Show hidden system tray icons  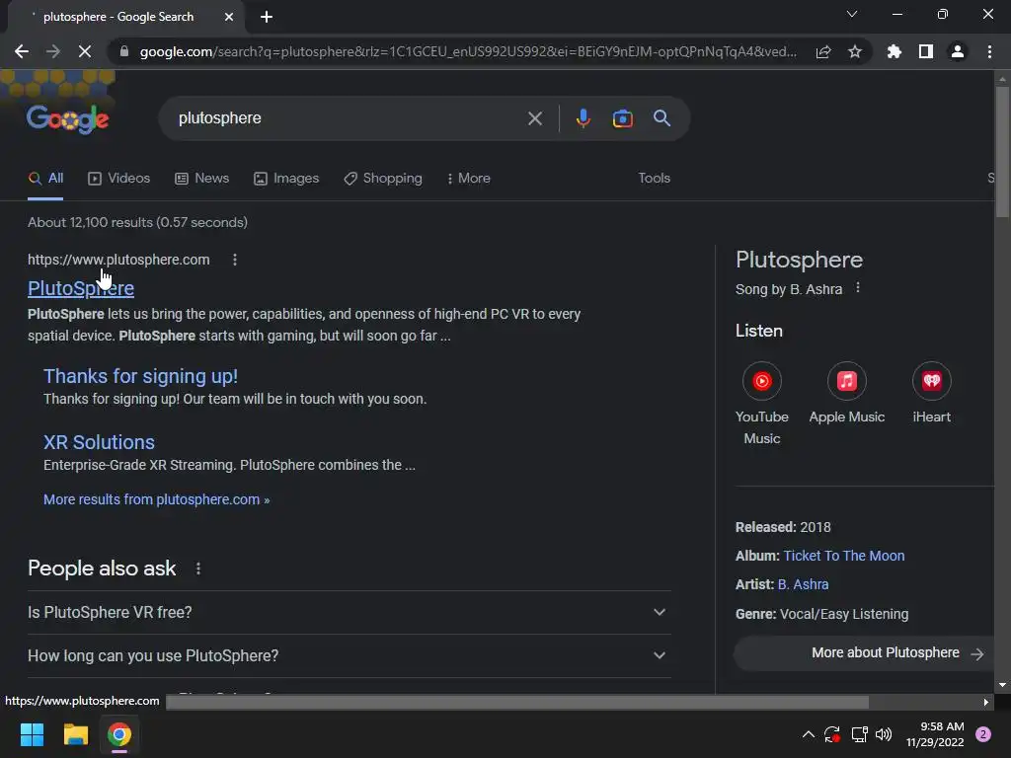click(x=808, y=734)
